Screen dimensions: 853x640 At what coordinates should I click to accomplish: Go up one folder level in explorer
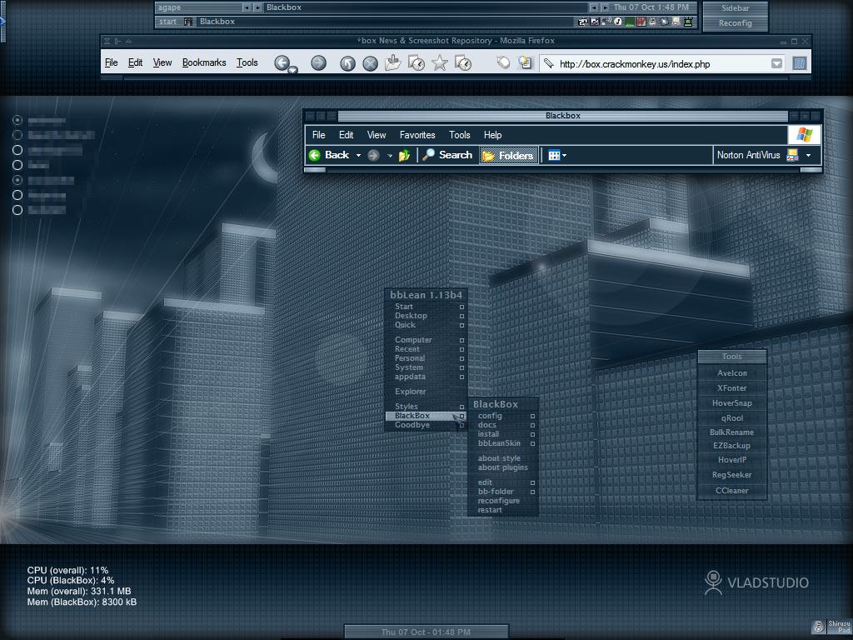(404, 156)
